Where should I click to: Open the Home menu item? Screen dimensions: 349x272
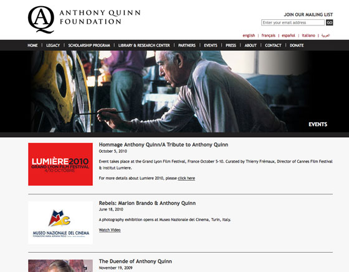point(32,45)
